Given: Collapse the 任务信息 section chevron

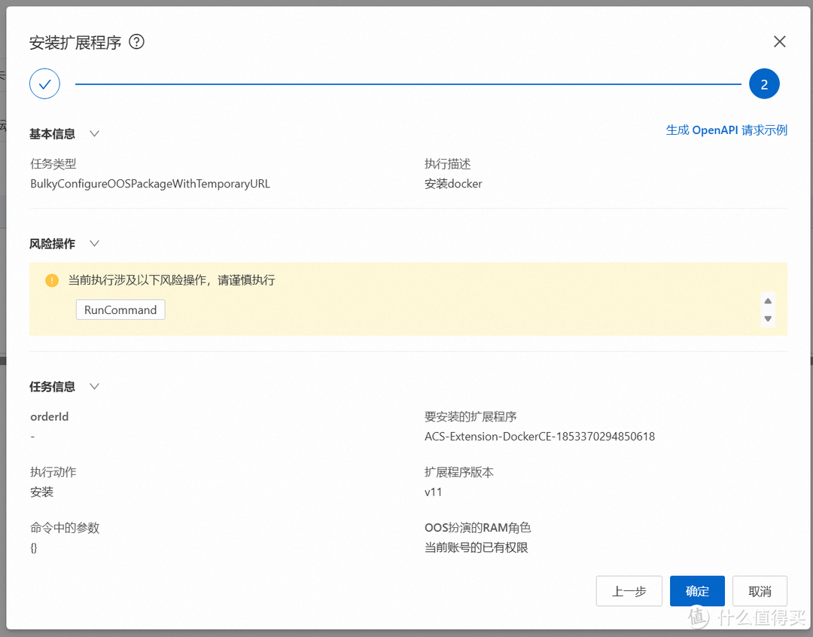Looking at the screenshot, I should 94,387.
